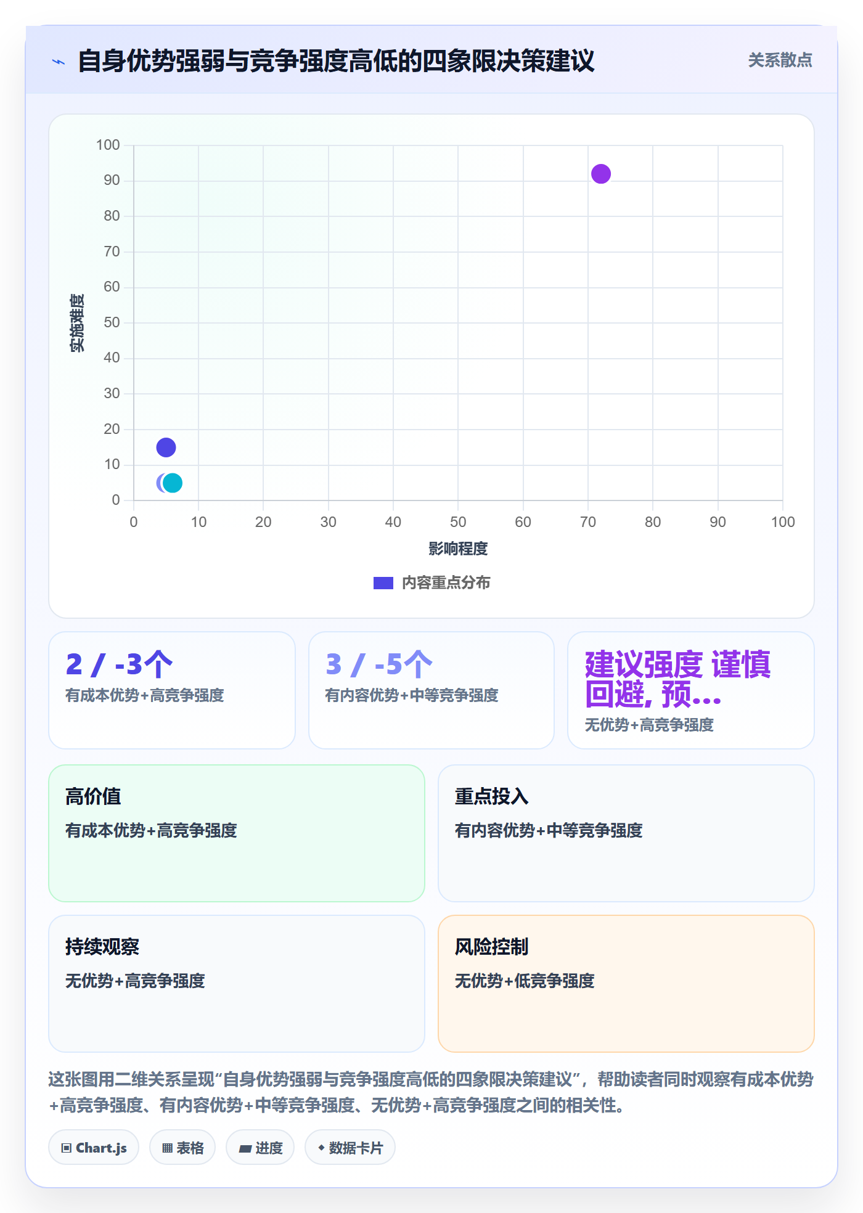Select the 进度 tag chip
Screen dimensions: 863x1213
coord(260,1148)
